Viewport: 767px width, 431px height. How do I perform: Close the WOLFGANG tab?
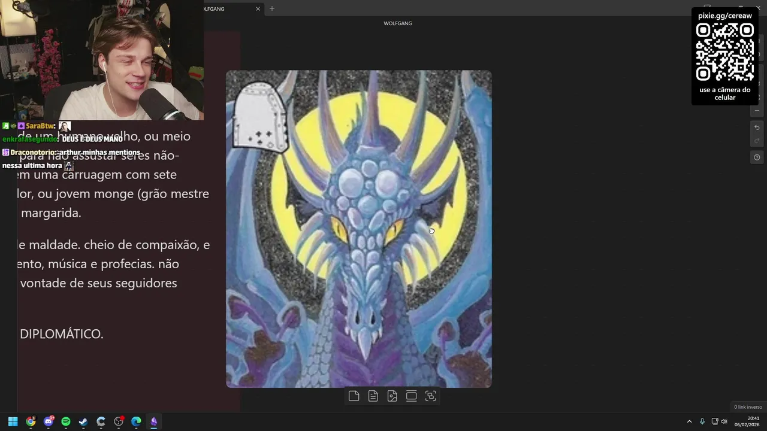[x=258, y=8]
